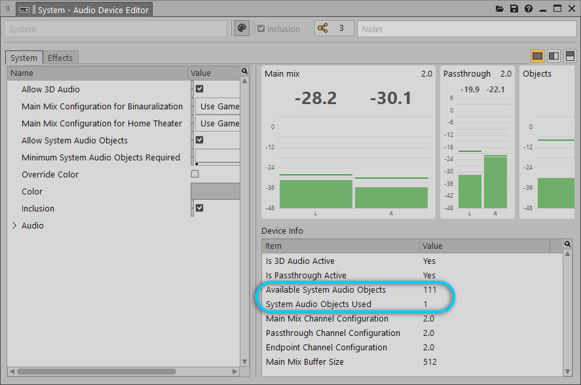Image resolution: width=581 pixels, height=385 pixels.
Task: Switch to the Effects tab
Action: click(60, 58)
